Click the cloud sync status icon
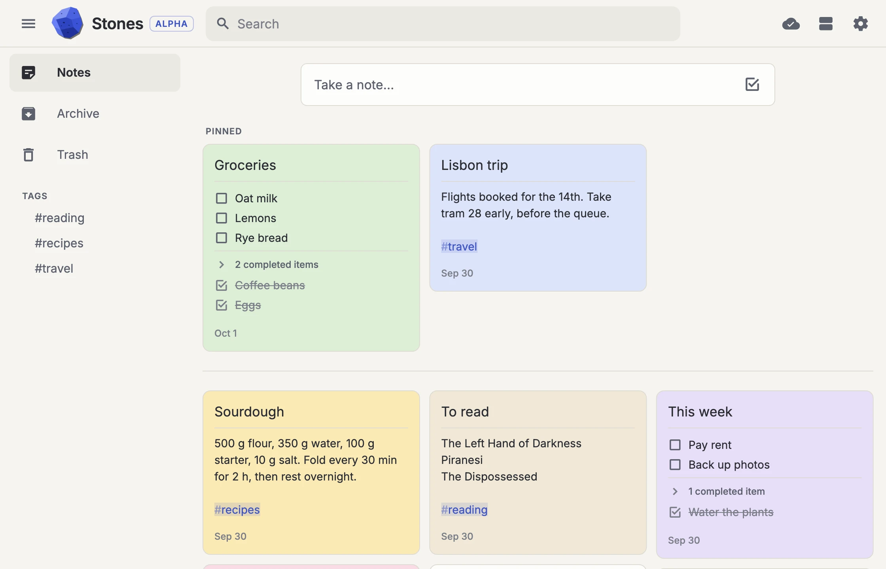Screen dimensions: 886x569 (791, 24)
